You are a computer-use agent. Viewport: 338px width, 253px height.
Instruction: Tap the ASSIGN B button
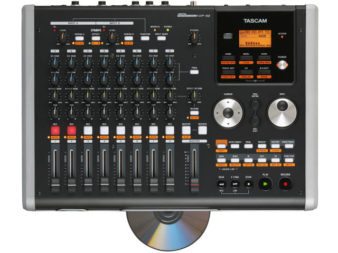pyautogui.click(x=128, y=38)
